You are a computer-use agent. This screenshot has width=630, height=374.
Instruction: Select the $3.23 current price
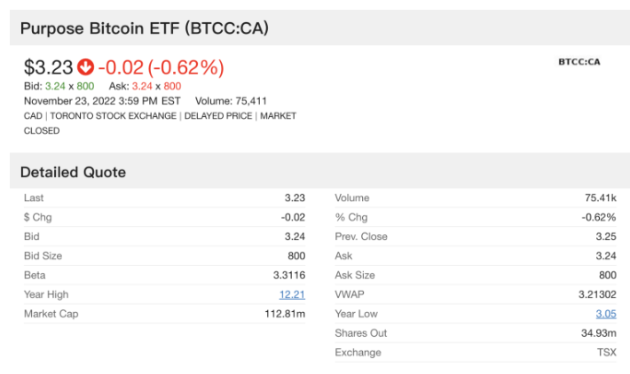point(48,67)
